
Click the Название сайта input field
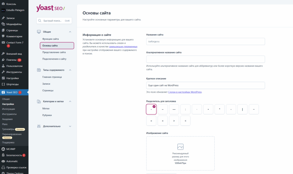point(205,42)
